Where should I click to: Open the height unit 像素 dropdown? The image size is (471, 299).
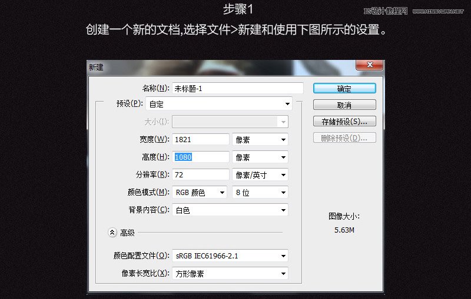click(260, 157)
